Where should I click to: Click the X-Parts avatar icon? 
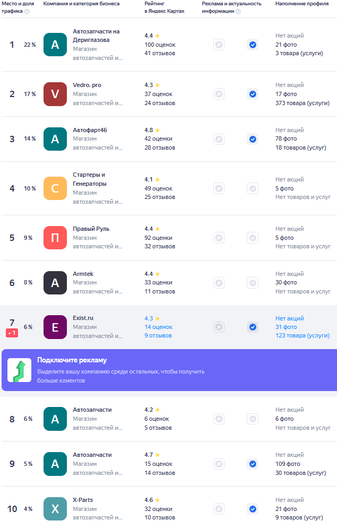pyautogui.click(x=55, y=509)
